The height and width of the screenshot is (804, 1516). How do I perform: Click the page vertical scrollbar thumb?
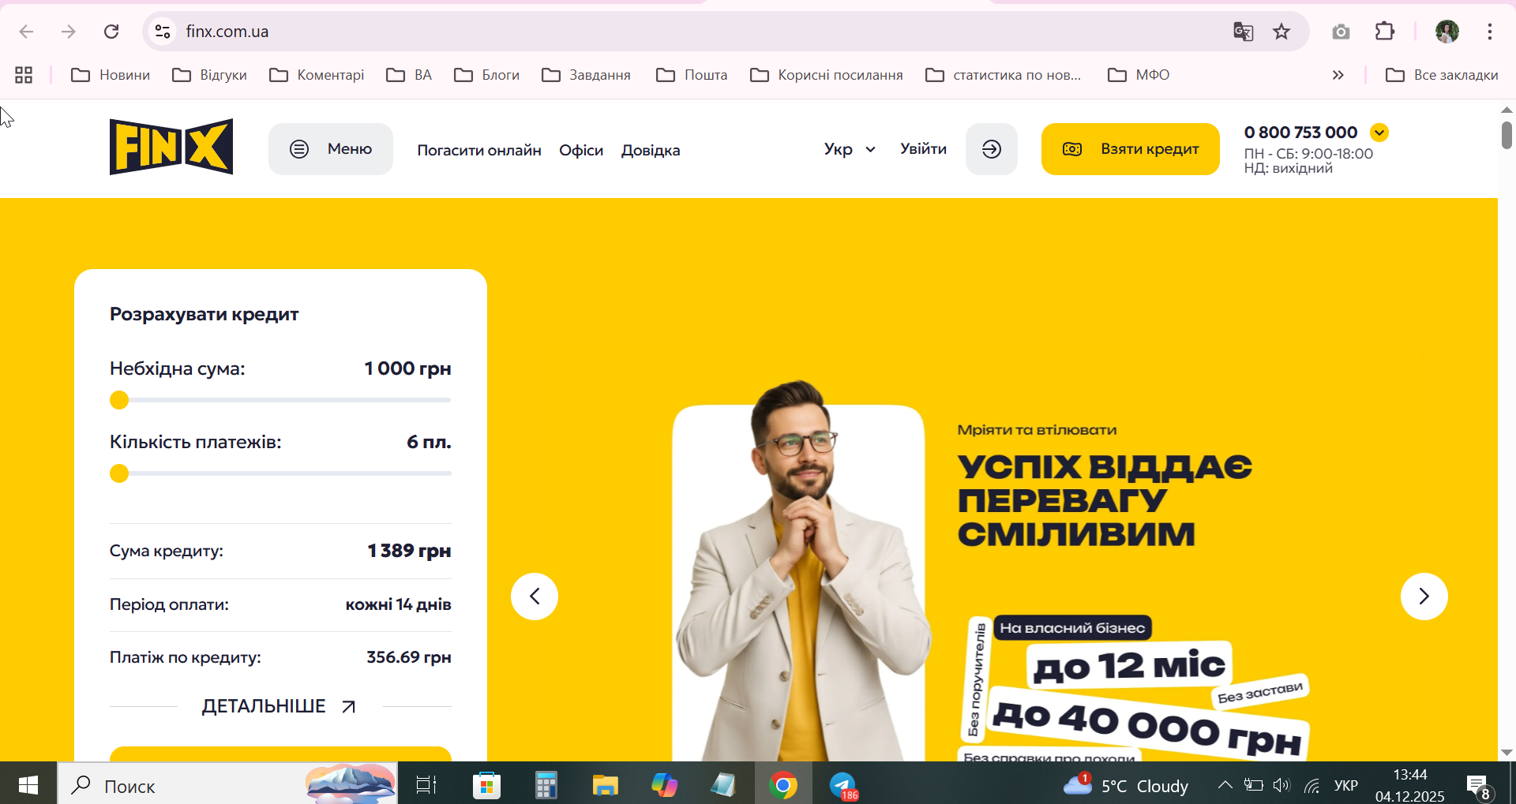(1507, 136)
